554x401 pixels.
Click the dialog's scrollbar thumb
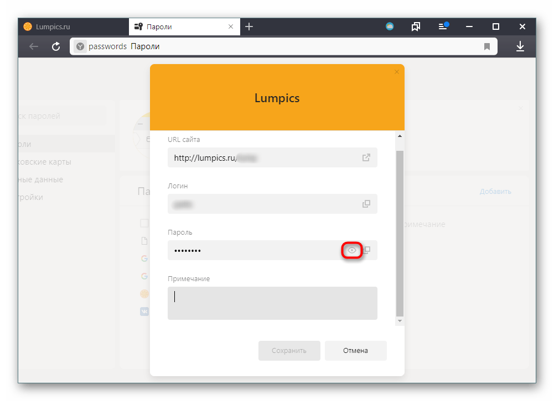pos(400,232)
